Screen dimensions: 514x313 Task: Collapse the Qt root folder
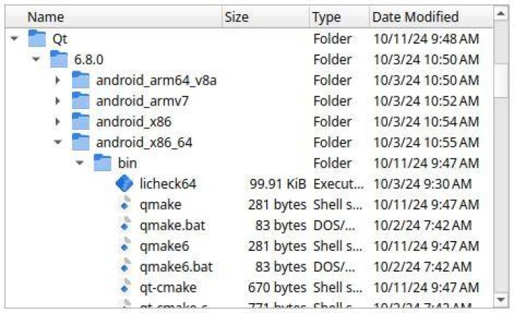(14, 39)
